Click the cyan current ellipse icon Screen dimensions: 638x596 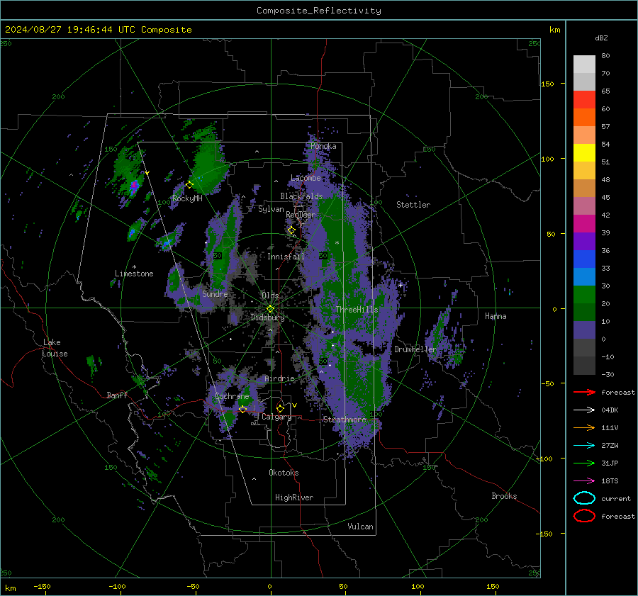(584, 498)
